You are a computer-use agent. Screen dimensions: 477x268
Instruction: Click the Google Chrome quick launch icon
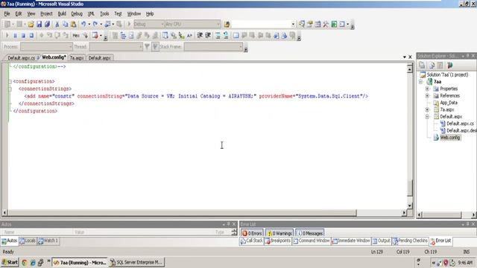[x=25, y=263]
